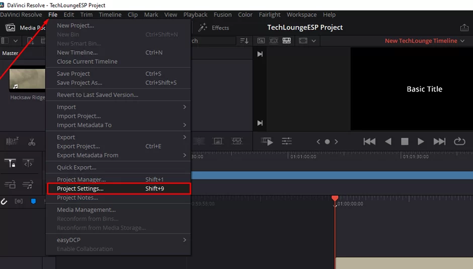Expand Export Metadata From submenu
The height and width of the screenshot is (269, 473).
(118, 155)
